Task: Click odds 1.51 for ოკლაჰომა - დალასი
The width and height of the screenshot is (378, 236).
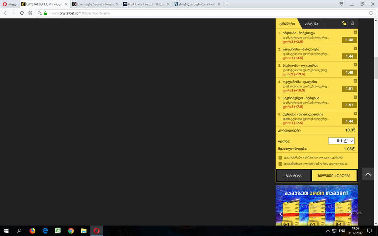Action: click(349, 88)
